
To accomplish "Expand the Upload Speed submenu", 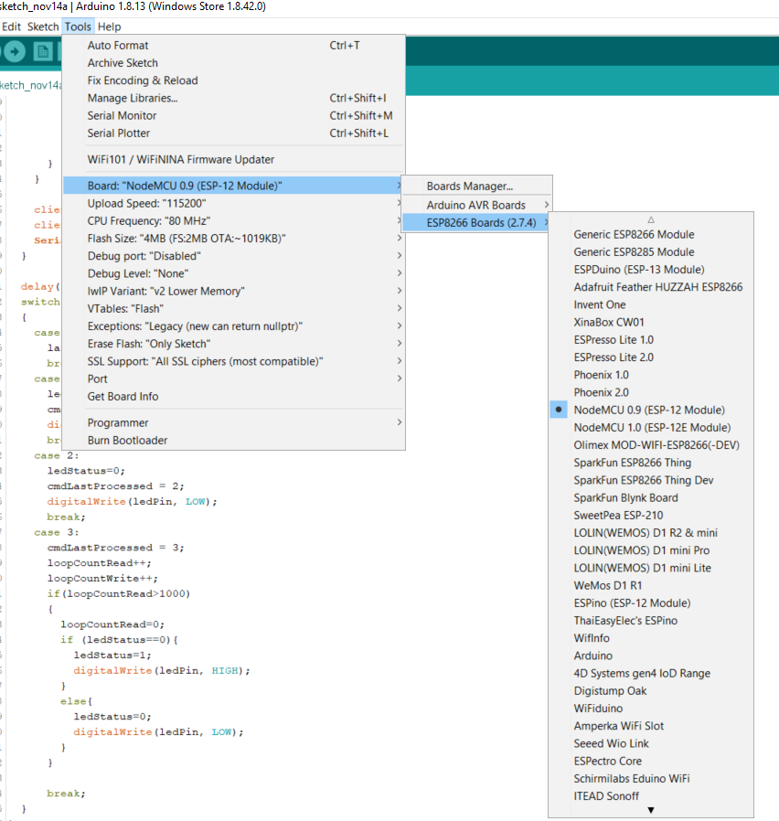I will click(234, 203).
